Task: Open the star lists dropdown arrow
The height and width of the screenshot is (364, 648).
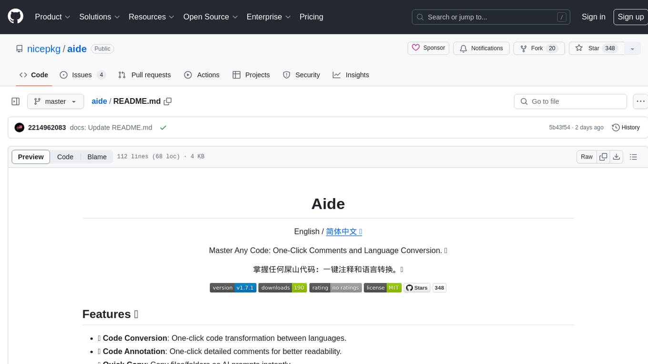Action: tap(632, 49)
